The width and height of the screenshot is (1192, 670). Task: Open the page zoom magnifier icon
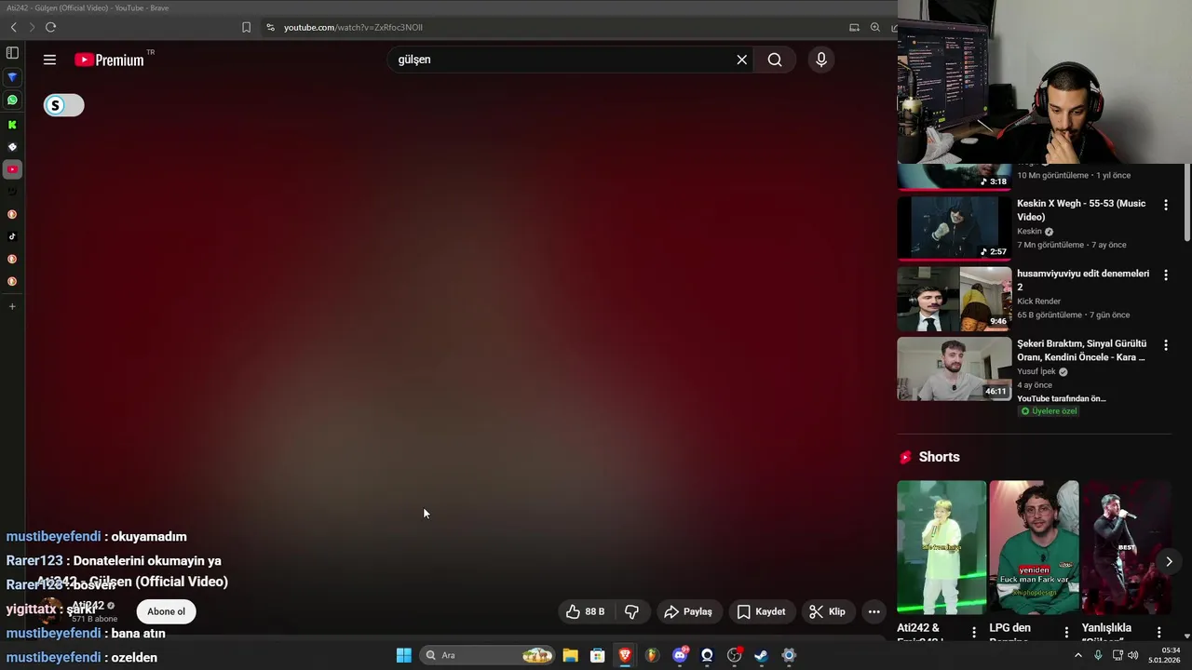[875, 27]
